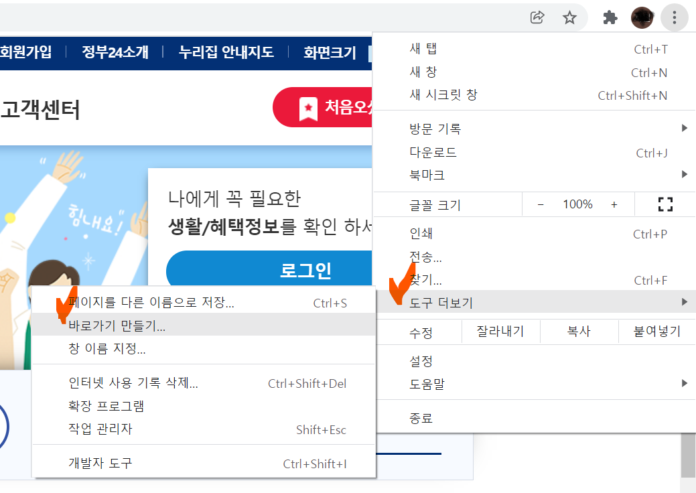Click 붙여넣기 edit button

[x=657, y=331]
